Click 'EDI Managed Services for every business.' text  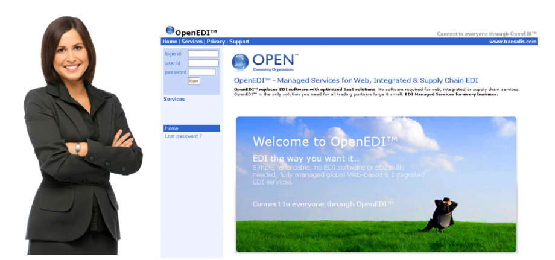point(451,95)
